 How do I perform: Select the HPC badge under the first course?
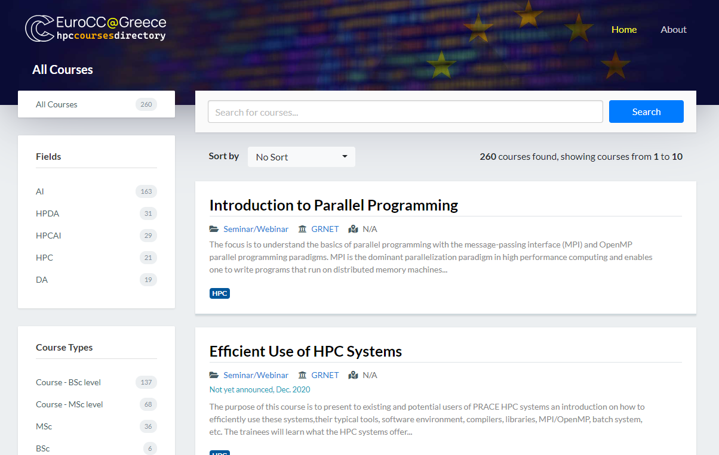[219, 293]
